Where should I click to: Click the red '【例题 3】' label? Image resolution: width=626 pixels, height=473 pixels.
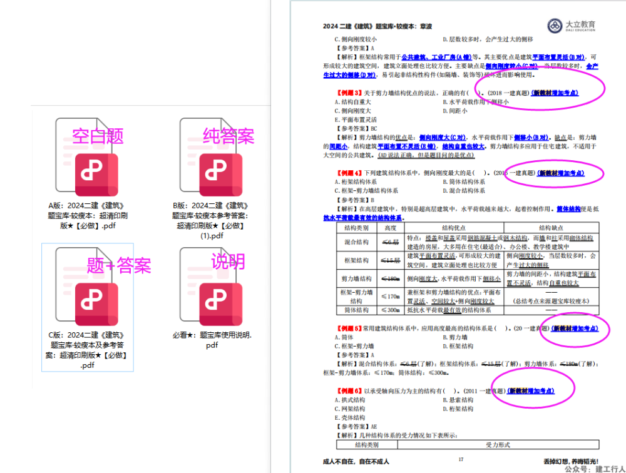(349, 93)
